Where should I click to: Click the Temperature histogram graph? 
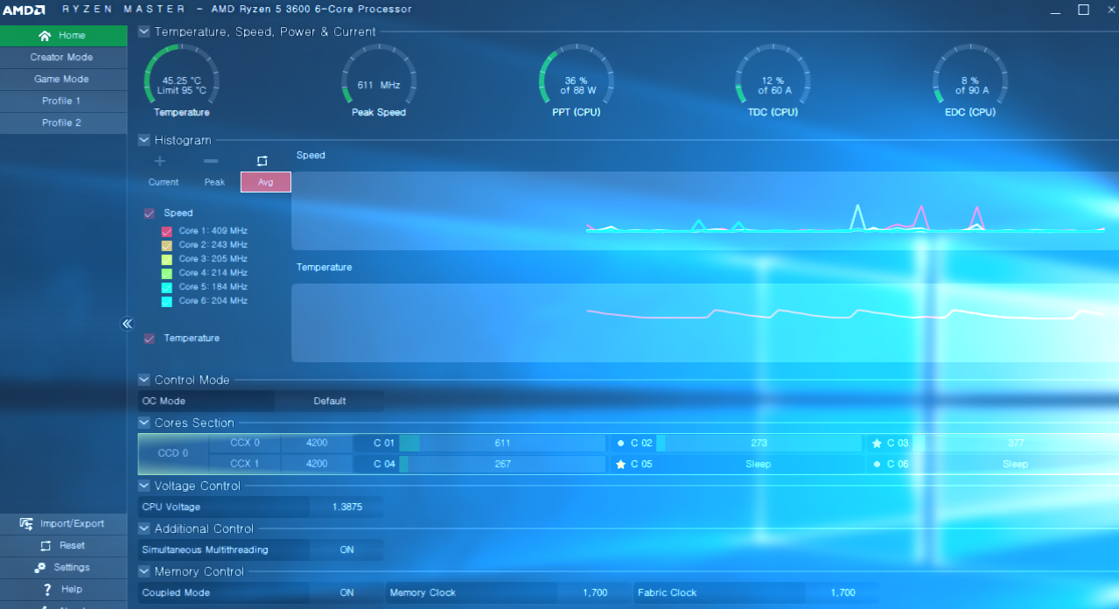pos(705,323)
